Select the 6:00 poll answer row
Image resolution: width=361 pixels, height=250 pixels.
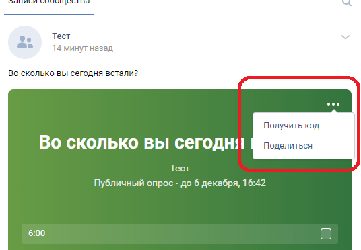pos(180,234)
